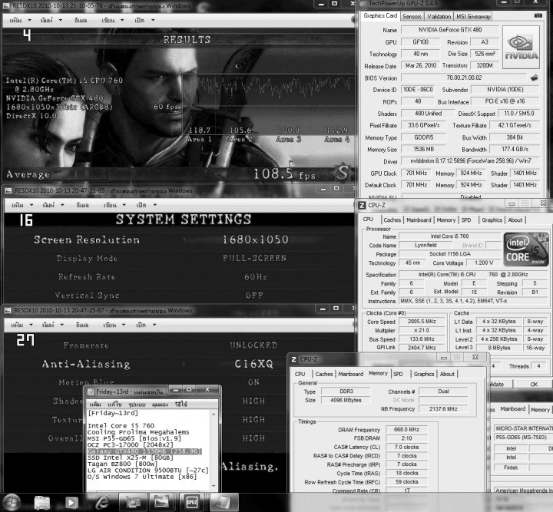Viewport: 553px width, 512px height.
Task: Expand Open menu arrow in 20-47-25-87 viewer
Action: pos(154,325)
